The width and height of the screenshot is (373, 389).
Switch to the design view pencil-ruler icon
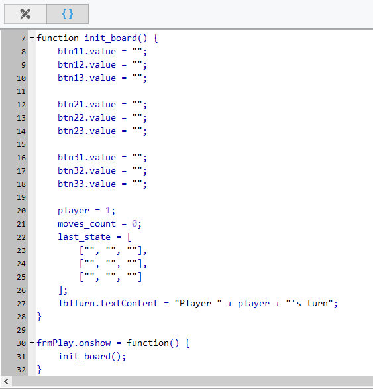point(25,14)
